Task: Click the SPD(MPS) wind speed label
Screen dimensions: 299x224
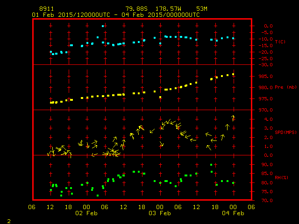Action: tap(285, 133)
